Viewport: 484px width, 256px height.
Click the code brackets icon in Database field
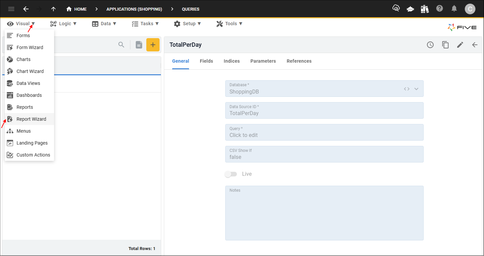(x=407, y=89)
